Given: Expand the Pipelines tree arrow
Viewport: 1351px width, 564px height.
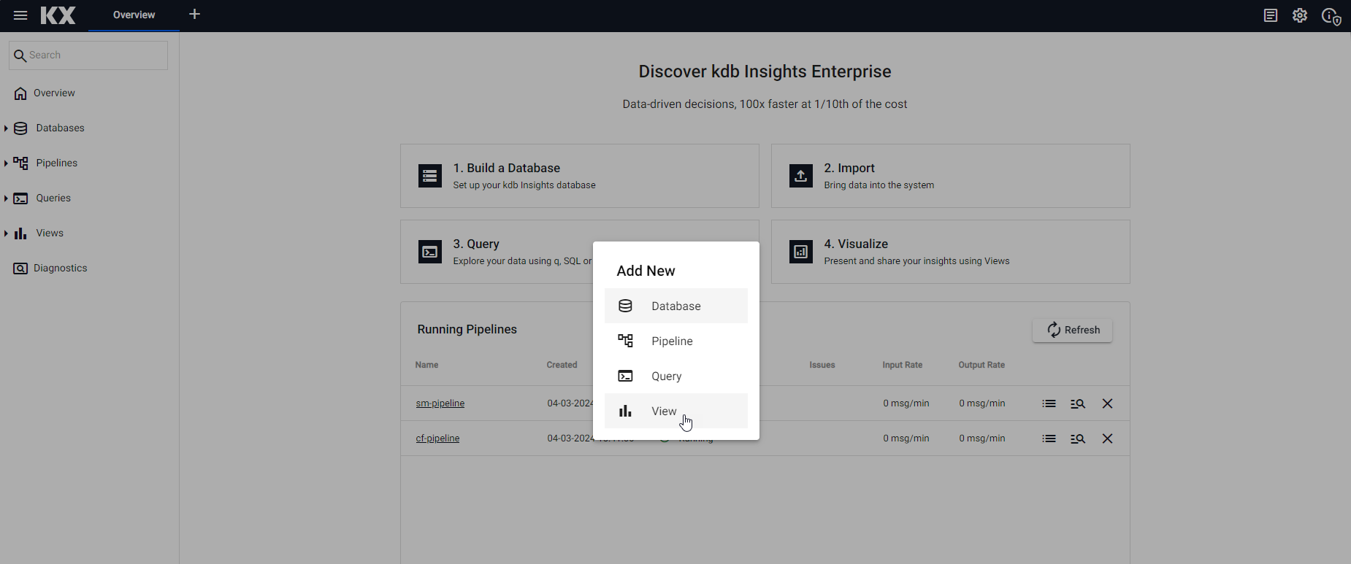Looking at the screenshot, I should [6, 163].
